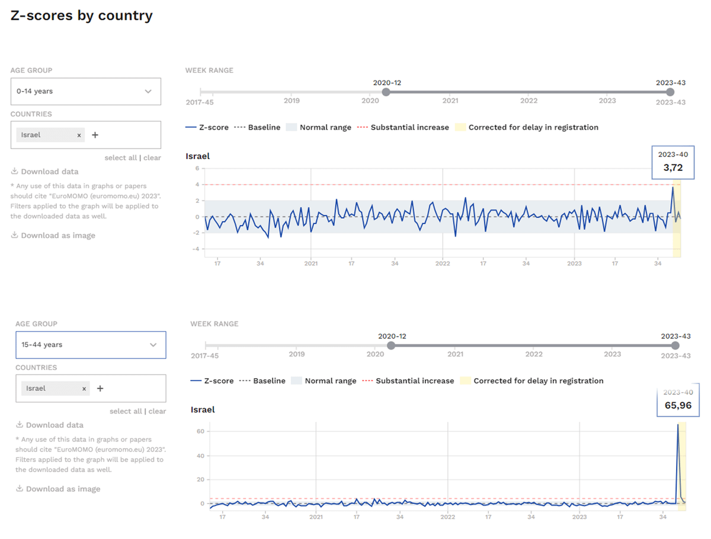The width and height of the screenshot is (711, 539).
Task: Click bottom week range 2020-12 start handle
Action: point(391,346)
